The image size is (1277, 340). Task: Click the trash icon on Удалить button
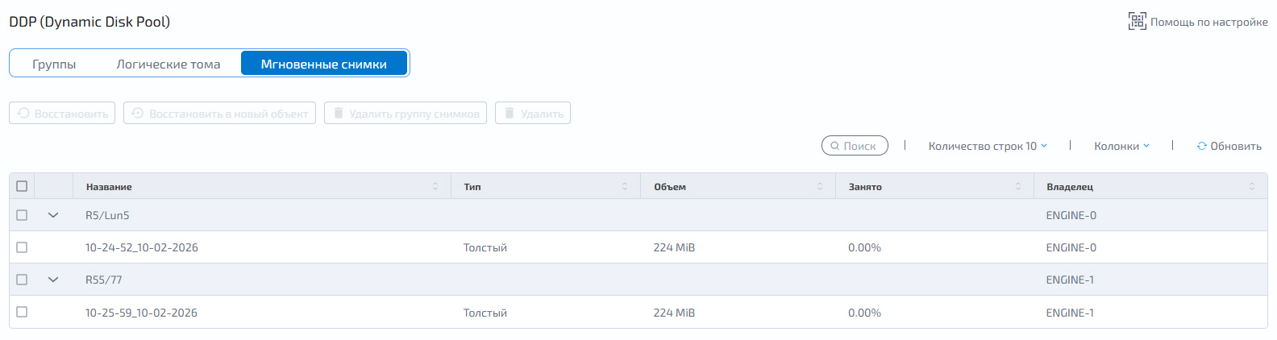510,114
